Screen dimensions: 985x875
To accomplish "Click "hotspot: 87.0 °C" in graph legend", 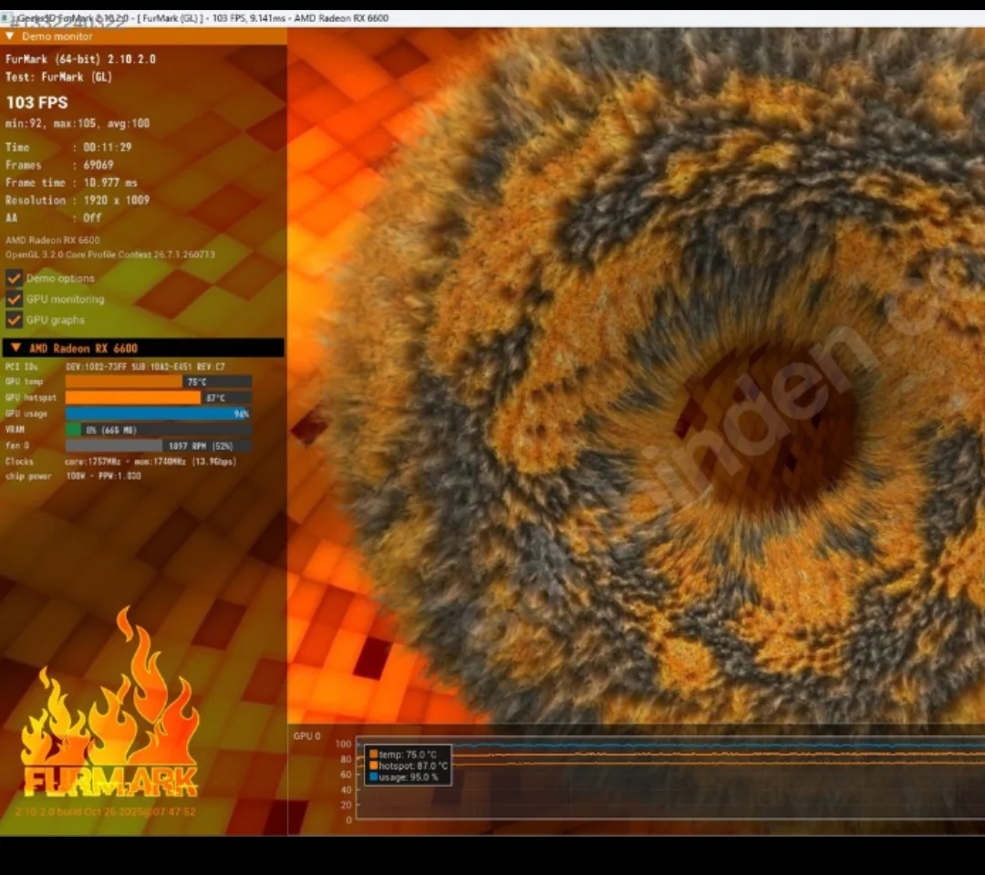I will tap(413, 766).
